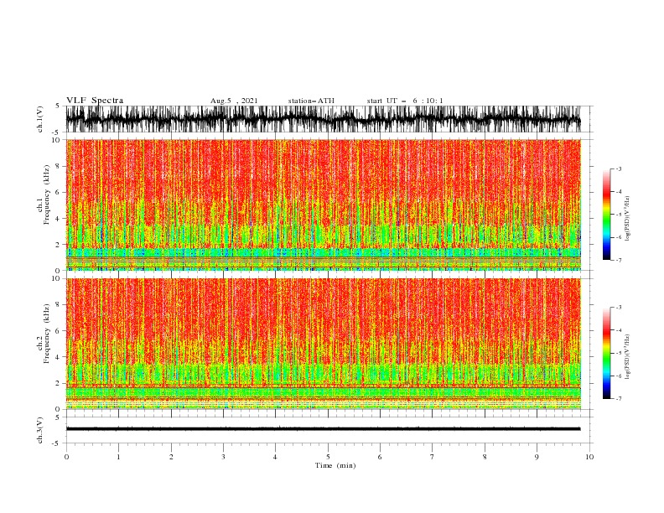Click inside the ch.2 spectrogram panel
Image resolution: width=664 pixels, height=513 pixels.
(x=324, y=344)
